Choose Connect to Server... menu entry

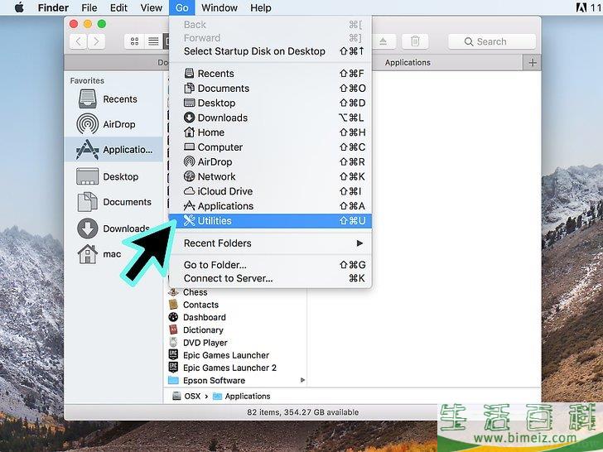click(x=270, y=278)
